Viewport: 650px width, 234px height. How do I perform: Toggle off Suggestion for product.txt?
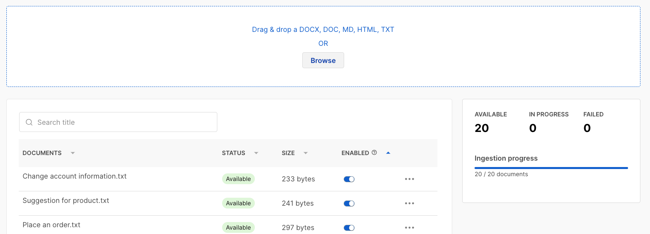(x=349, y=204)
